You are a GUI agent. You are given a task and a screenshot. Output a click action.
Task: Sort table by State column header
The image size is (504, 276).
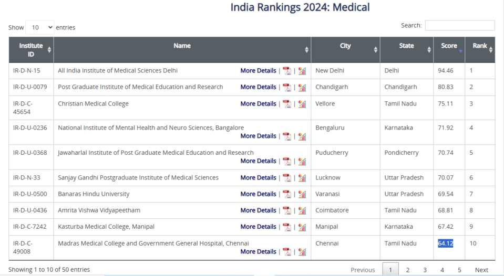click(x=407, y=50)
